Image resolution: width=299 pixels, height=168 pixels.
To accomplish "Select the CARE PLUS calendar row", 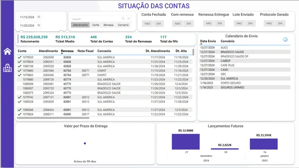I will (245, 65).
